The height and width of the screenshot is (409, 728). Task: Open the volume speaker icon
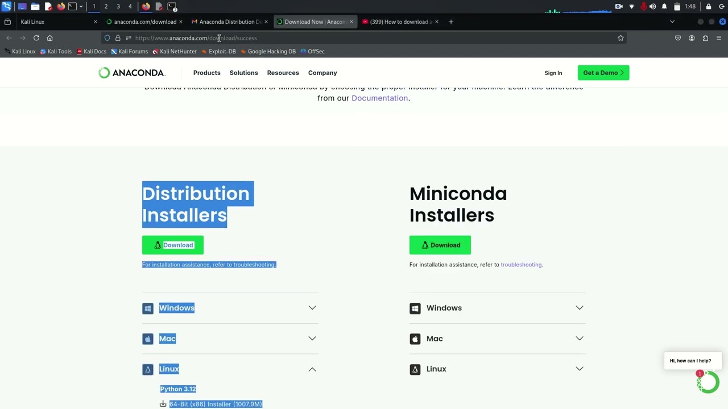652,6
